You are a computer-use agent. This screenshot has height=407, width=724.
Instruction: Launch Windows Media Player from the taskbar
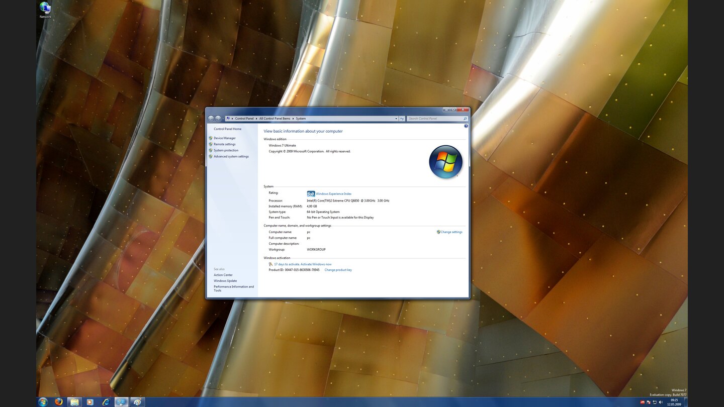tap(90, 402)
